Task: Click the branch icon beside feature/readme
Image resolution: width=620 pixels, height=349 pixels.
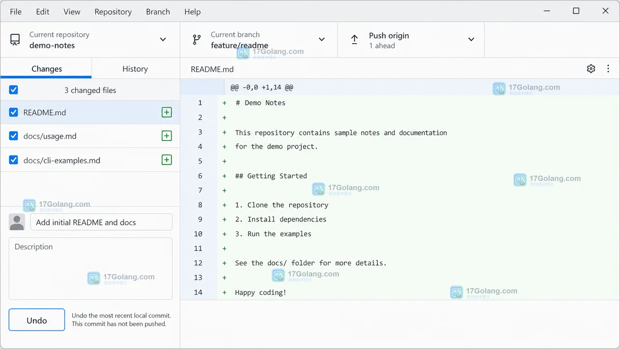Action: (x=197, y=40)
